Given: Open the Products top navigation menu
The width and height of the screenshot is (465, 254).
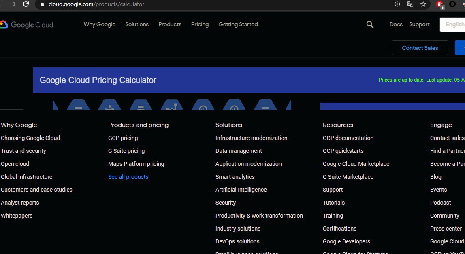Looking at the screenshot, I should point(170,25).
